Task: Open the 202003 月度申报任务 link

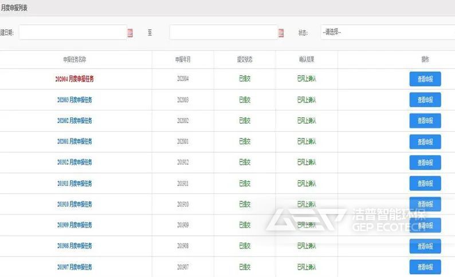Action: point(74,100)
